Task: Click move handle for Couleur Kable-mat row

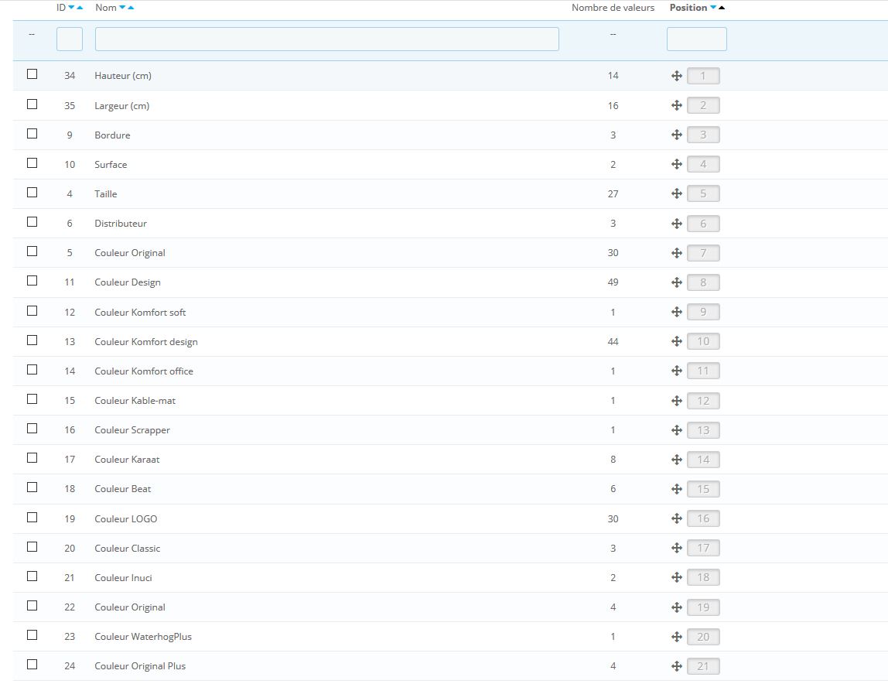Action: [x=676, y=402]
